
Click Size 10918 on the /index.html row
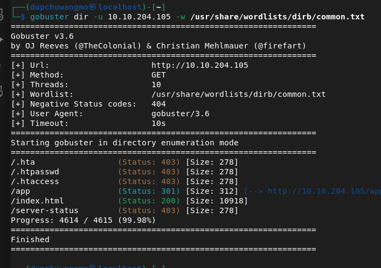217,201
